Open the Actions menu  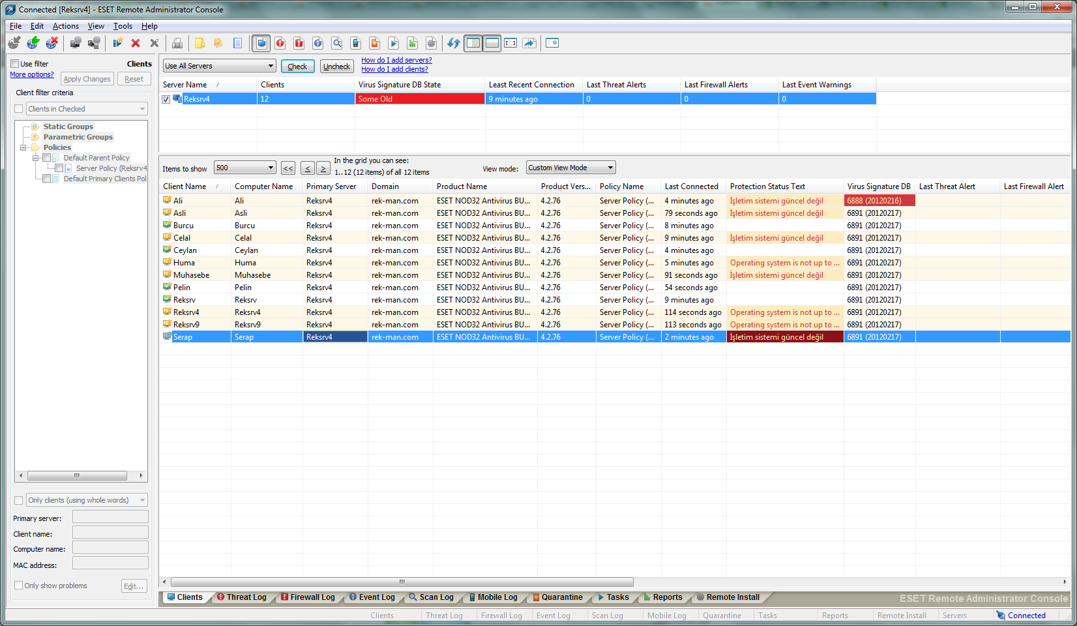(66, 26)
